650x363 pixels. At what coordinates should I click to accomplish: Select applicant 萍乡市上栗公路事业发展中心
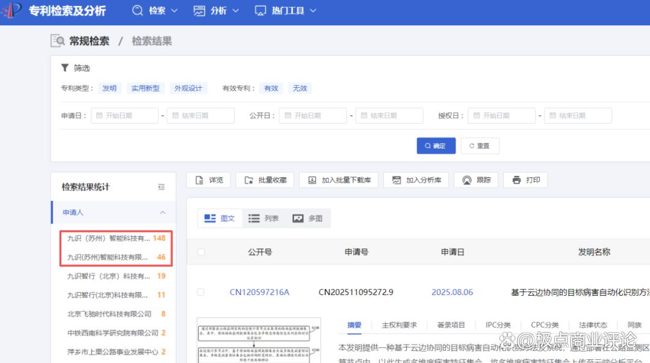116,352
